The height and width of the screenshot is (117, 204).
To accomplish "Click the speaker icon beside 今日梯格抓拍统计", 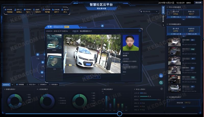I will (x=167, y=97).
